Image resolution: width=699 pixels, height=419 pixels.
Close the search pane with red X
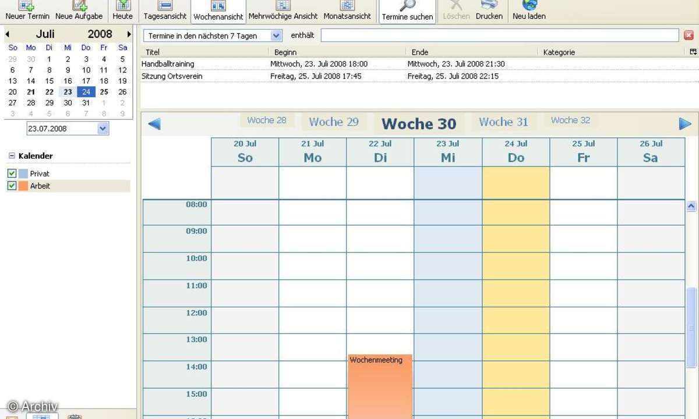tap(689, 35)
